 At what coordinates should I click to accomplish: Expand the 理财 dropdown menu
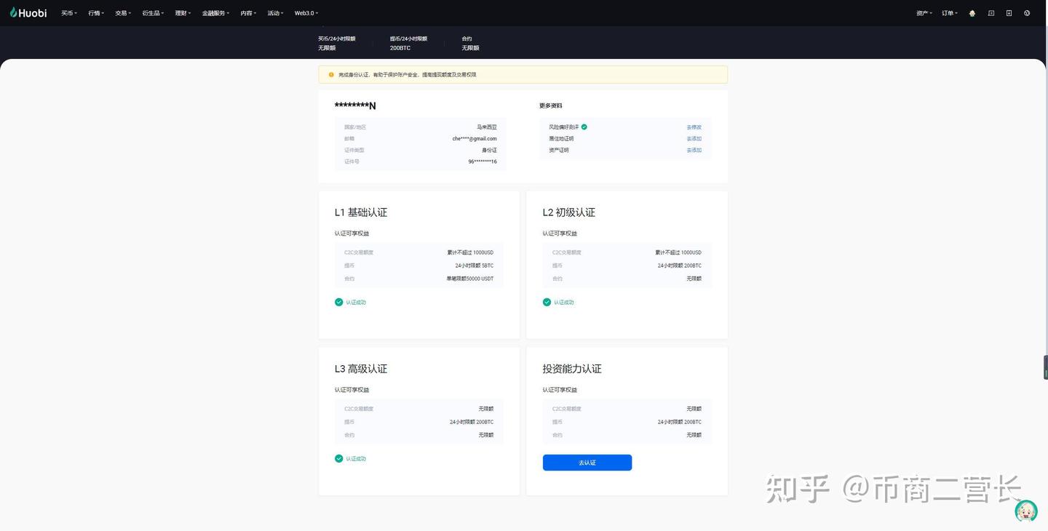click(x=183, y=13)
